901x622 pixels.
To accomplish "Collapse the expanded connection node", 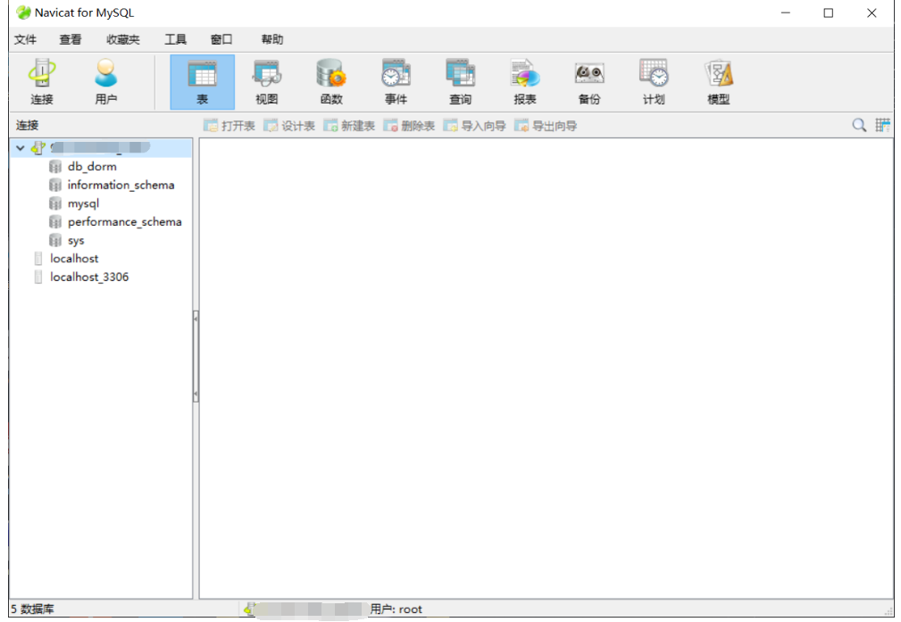I will [21, 147].
